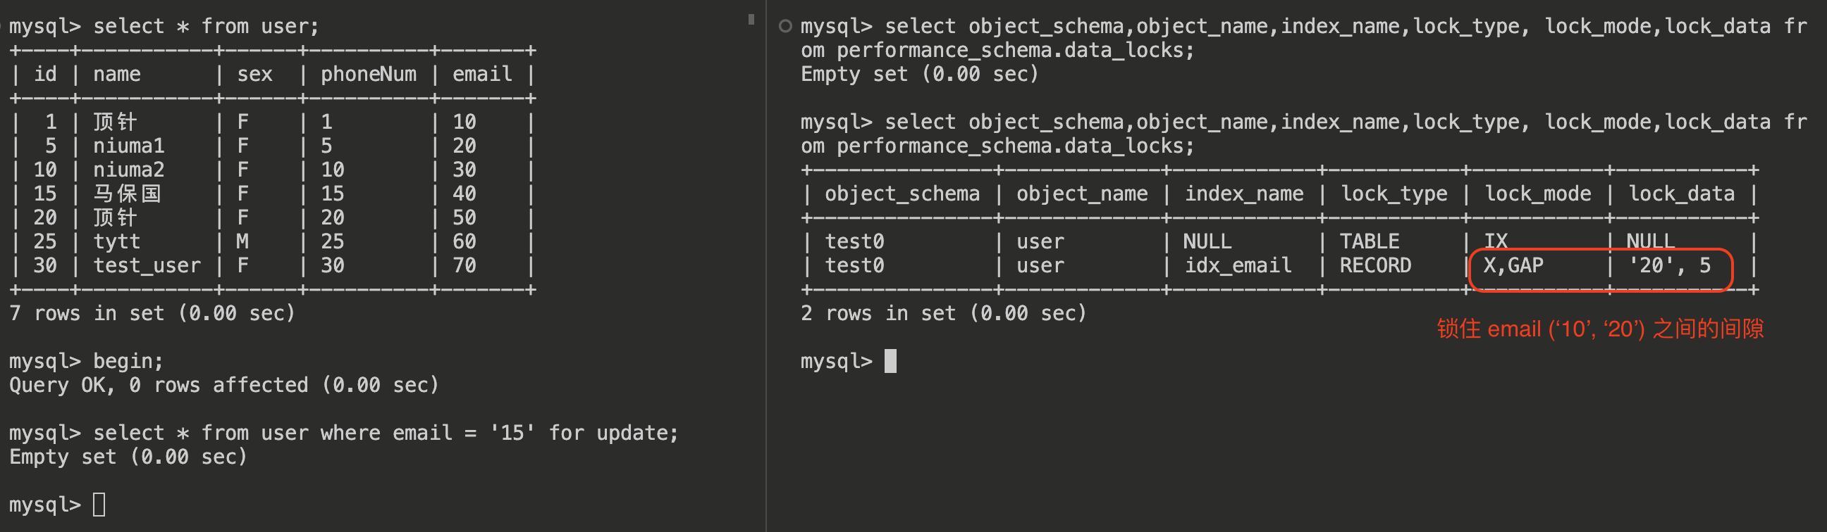
Task: Click the "7 rows in set" result line
Action: [x=152, y=313]
